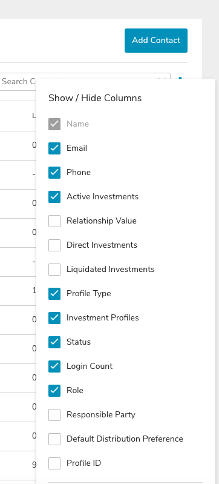Check Default Distribution Preference box
Image resolution: width=219 pixels, height=484 pixels.
point(54,439)
